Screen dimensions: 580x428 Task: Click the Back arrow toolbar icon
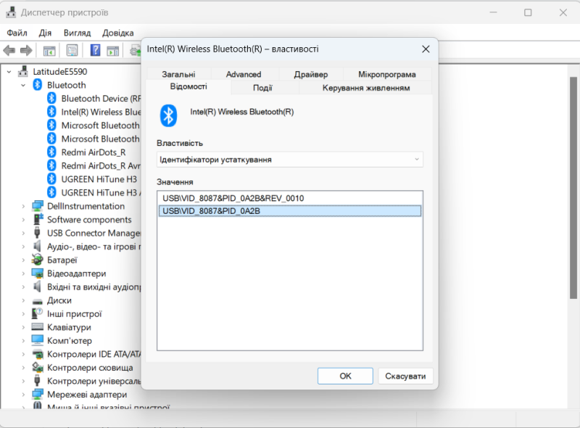click(x=9, y=50)
